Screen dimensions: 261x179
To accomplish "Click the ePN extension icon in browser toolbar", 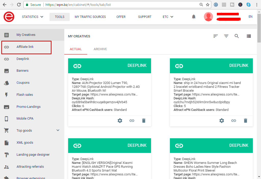I will point(216,5).
